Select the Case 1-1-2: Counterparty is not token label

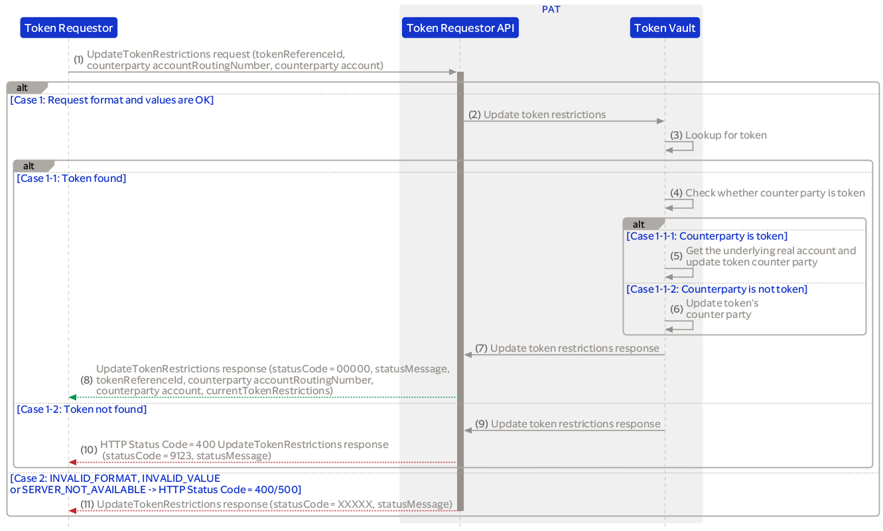[x=716, y=289]
